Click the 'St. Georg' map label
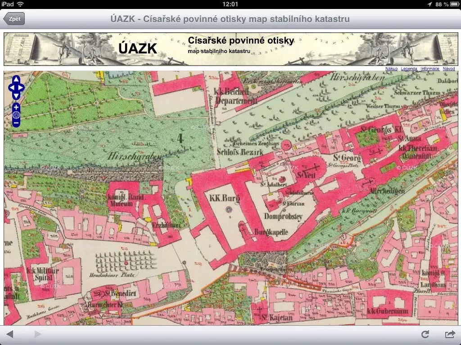461x345 pixels. coord(347,158)
